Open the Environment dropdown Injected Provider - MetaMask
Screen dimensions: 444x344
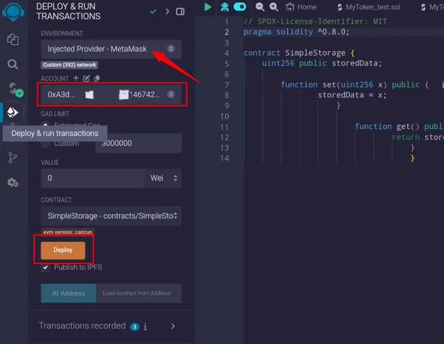click(x=111, y=49)
